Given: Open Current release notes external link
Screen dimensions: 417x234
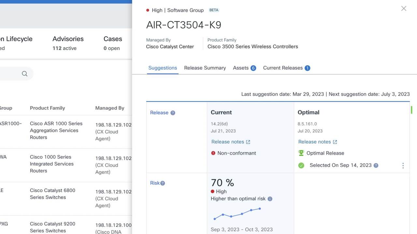Looking at the screenshot, I should tap(231, 142).
